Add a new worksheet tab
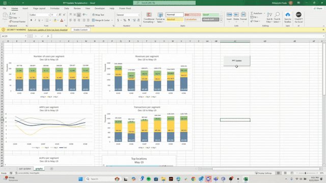326x183 pixels. point(51,169)
